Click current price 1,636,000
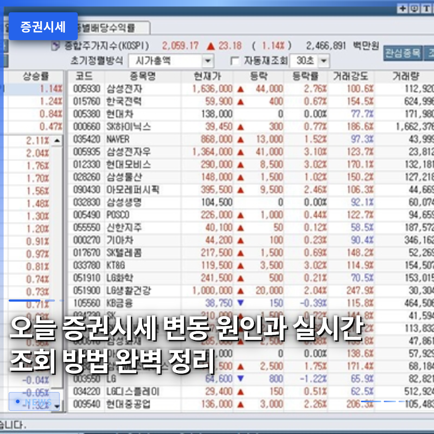Screen dimensions: 434x434 (x=212, y=89)
